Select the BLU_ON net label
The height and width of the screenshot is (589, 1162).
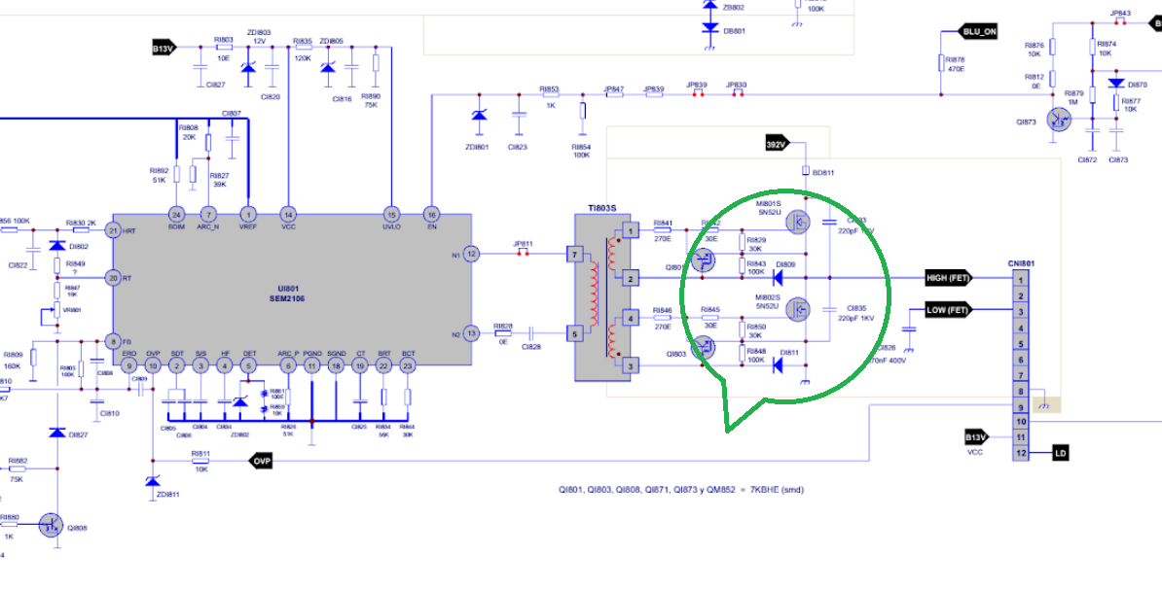coord(978,32)
